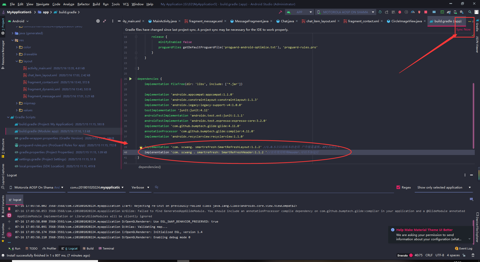Open the Event Log button
This screenshot has height=262, width=480.
pos(463,248)
